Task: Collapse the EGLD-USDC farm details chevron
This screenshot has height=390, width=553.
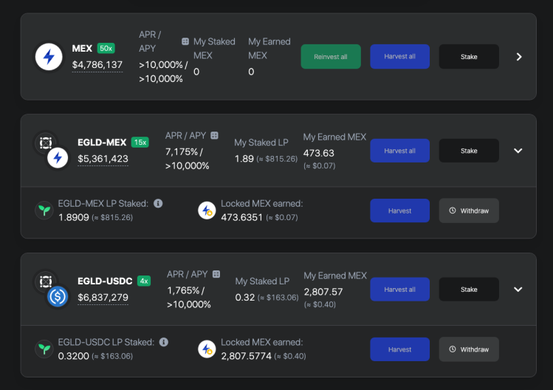Action: pyautogui.click(x=518, y=290)
